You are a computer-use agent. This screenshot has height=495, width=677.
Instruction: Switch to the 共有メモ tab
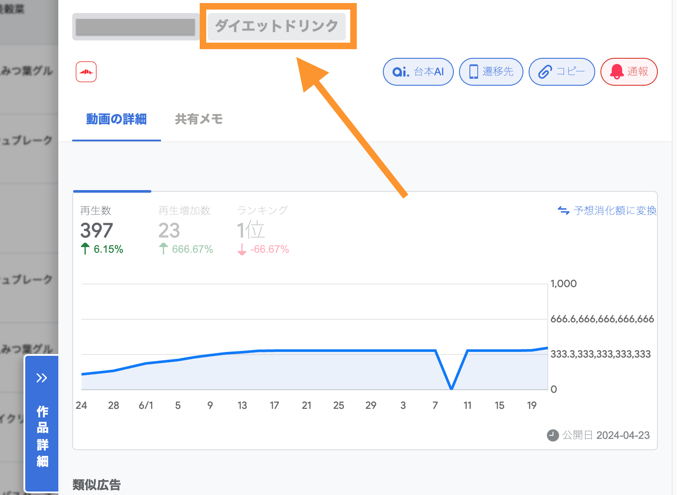pos(199,119)
